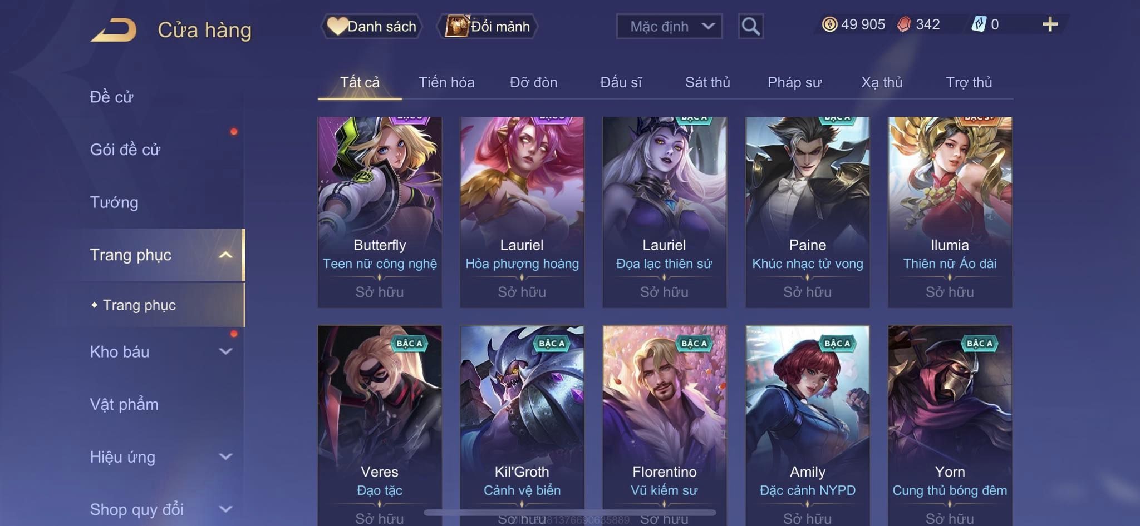Open Tướng in the sidebar
The height and width of the screenshot is (526, 1140).
tap(114, 202)
